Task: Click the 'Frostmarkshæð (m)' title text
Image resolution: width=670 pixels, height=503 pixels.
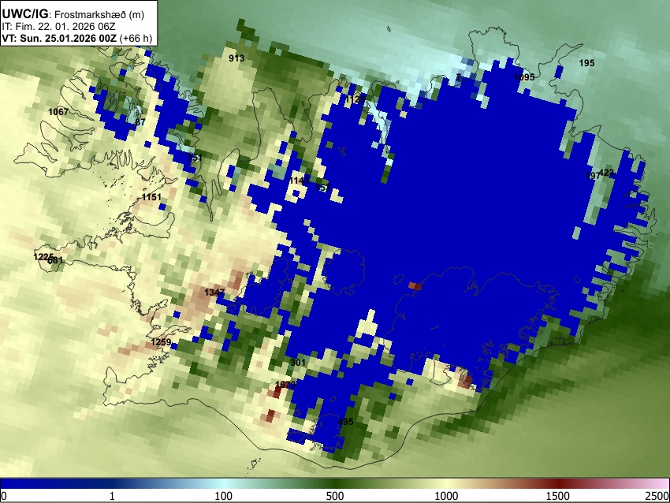Action: tap(99, 14)
